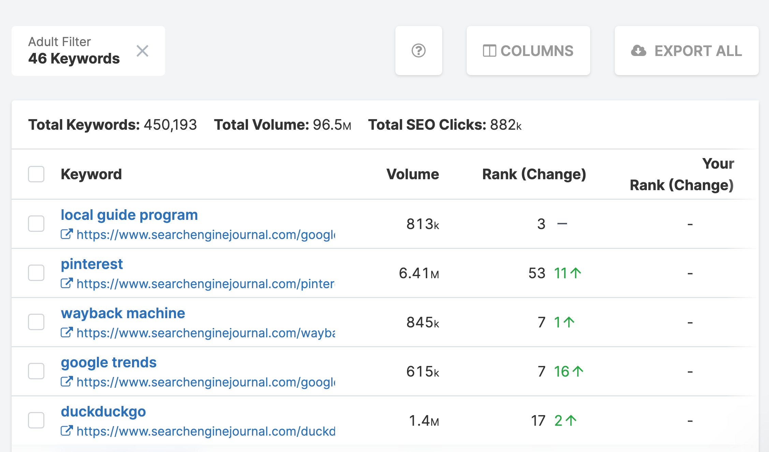Open external link icon for local guide program URL
Image resolution: width=769 pixels, height=452 pixels.
point(67,234)
